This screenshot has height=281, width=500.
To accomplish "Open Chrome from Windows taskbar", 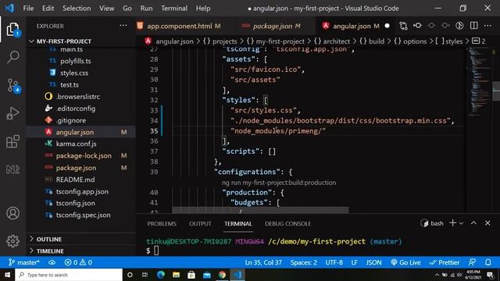I will click(x=222, y=275).
